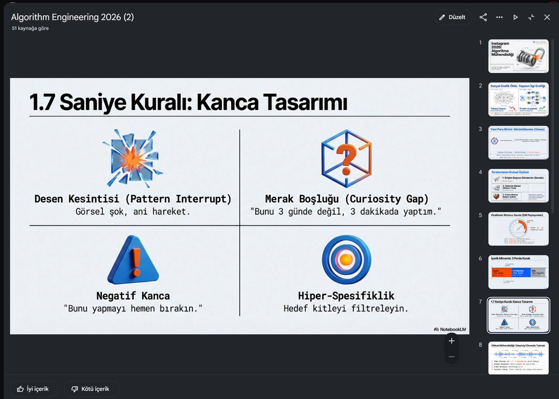
Task: Open slide 3 thumbnail Yeni Para Birimi
Action: 518,142
